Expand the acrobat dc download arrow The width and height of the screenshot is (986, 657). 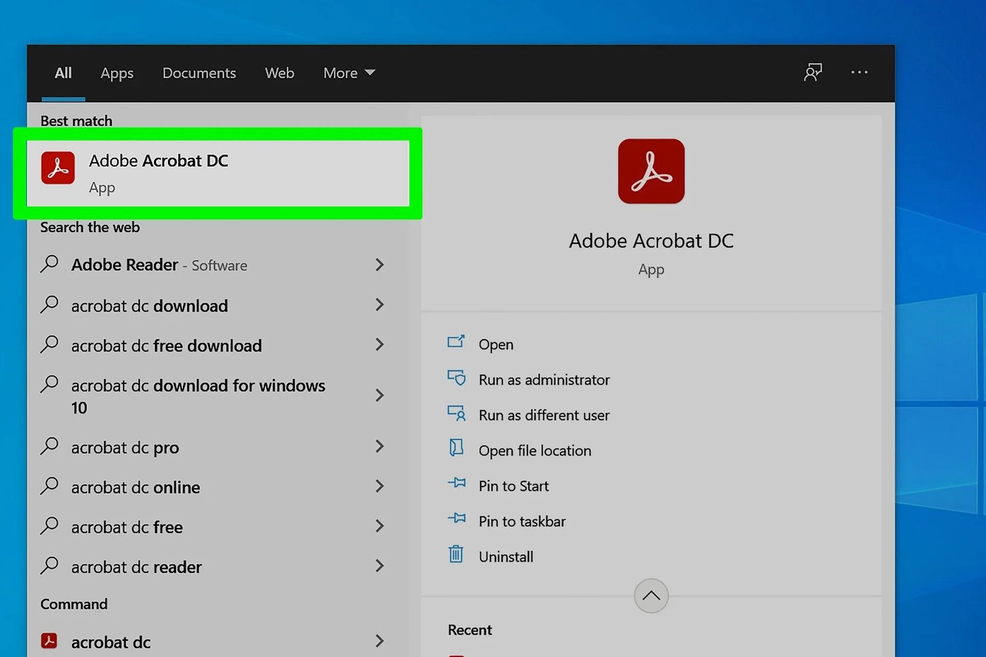(x=380, y=305)
